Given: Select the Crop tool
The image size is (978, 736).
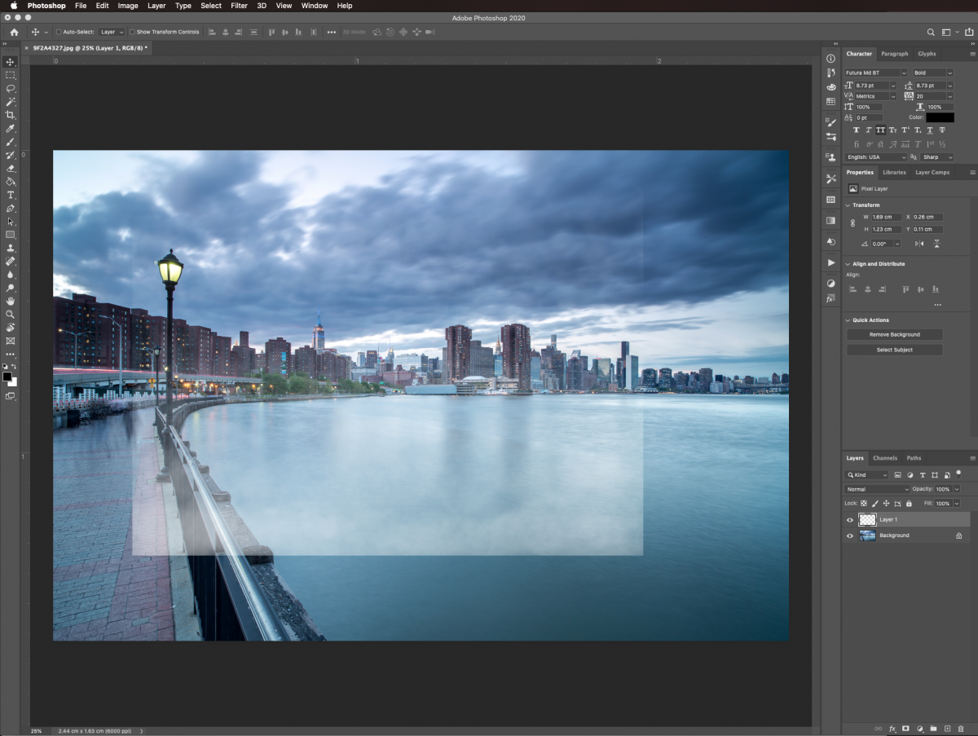Looking at the screenshot, I should [11, 115].
